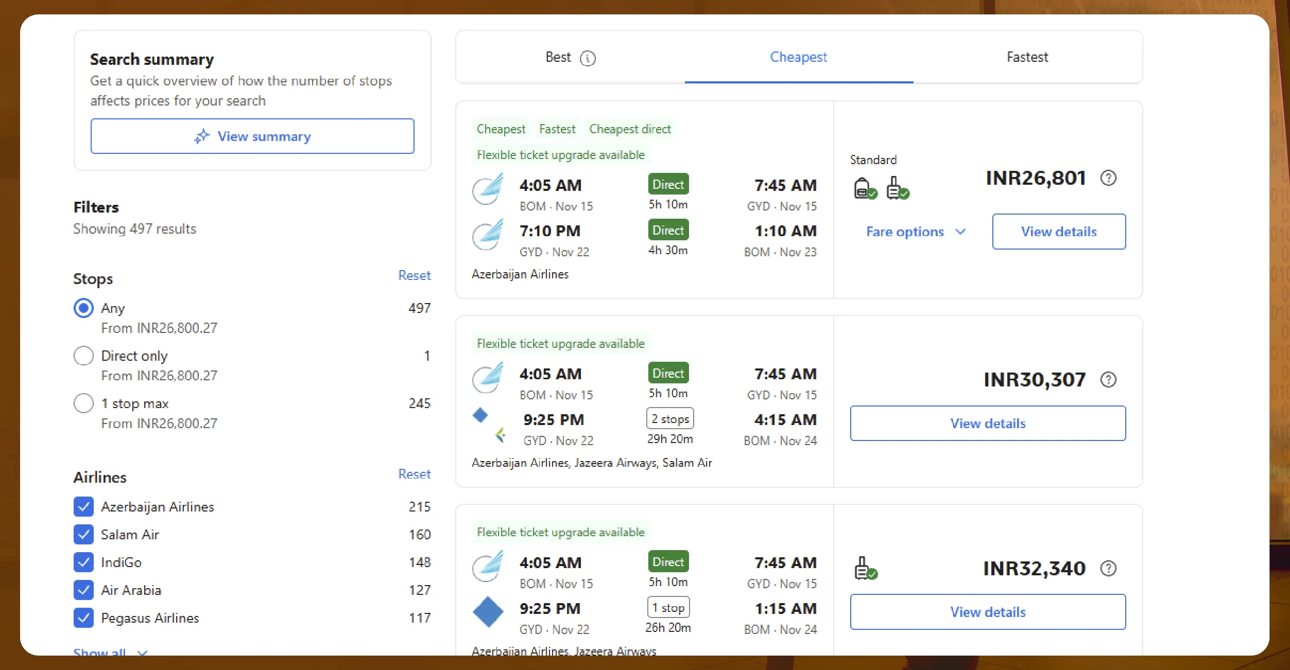The image size is (1290, 670).
Task: Click help icon beside INR30,307 price
Action: point(1108,380)
